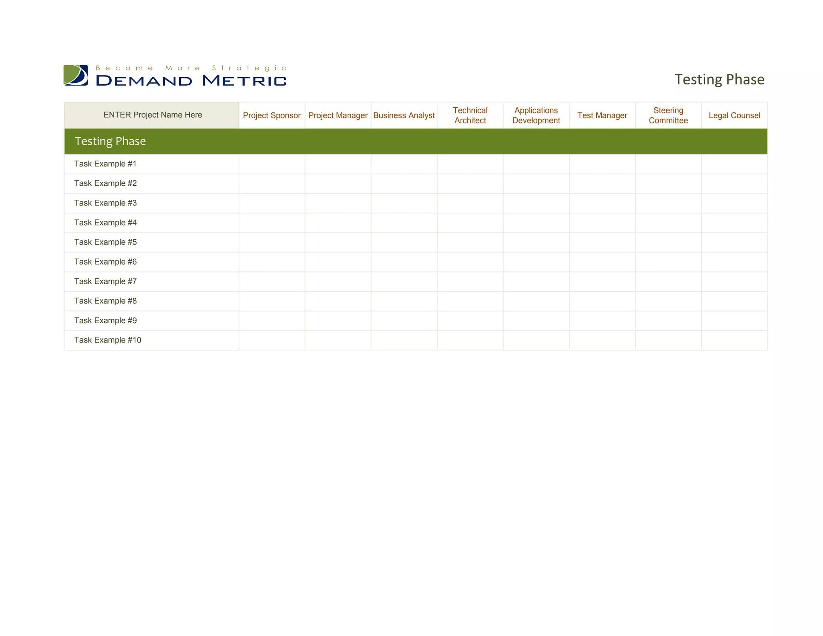
Task: Click the 'Testing Phase' page title at the top right
Action: click(719, 80)
